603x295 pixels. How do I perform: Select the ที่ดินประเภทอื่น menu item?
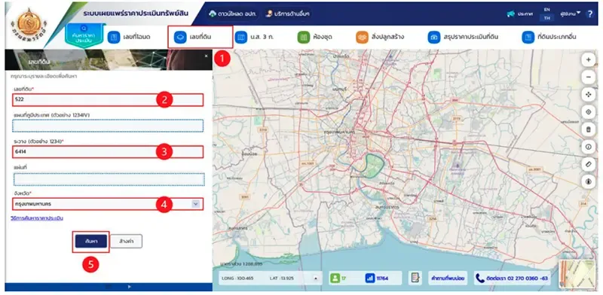549,38
